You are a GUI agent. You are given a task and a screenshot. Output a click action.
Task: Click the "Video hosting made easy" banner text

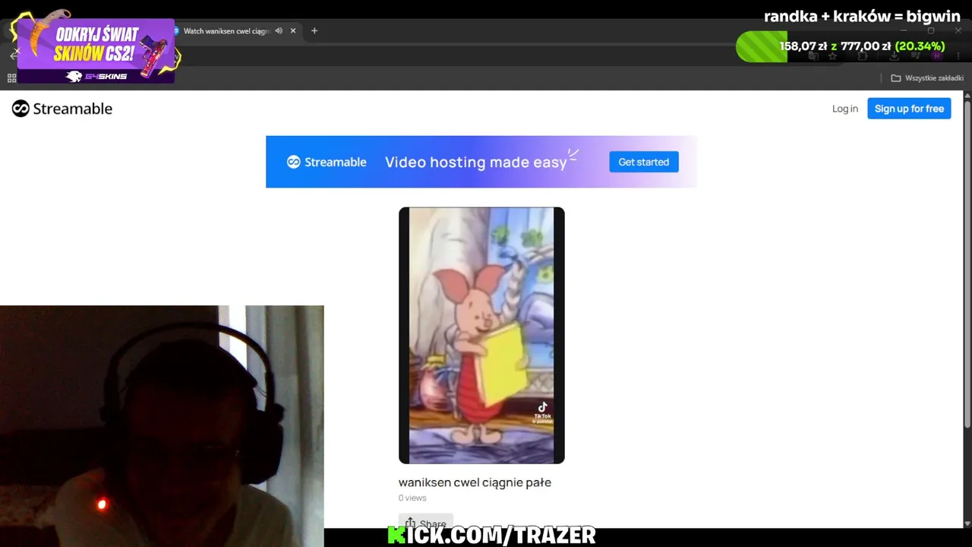[476, 162]
